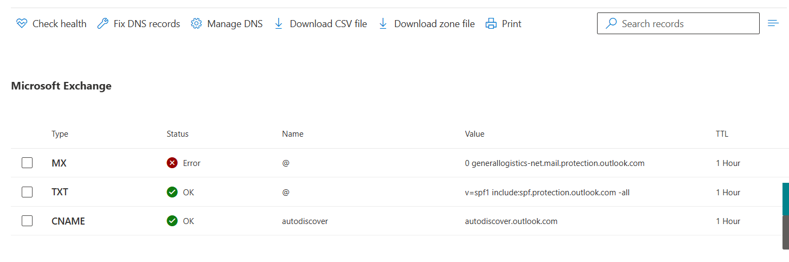The image size is (789, 262).
Task: Sort records by TTL column header
Action: pyautogui.click(x=722, y=134)
